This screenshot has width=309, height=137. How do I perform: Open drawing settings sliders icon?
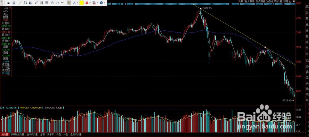[8, 3]
